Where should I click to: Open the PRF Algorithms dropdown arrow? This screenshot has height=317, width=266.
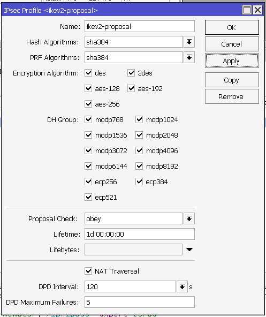click(189, 57)
